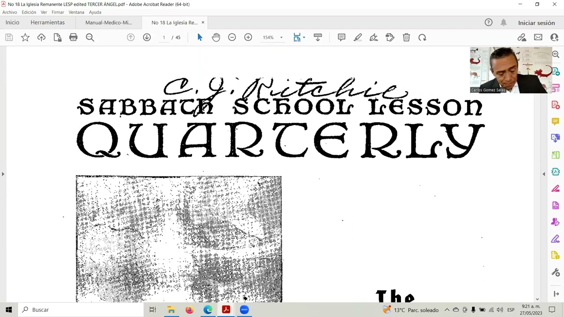Click the delete page trash icon
The image size is (564, 317).
coord(406,37)
